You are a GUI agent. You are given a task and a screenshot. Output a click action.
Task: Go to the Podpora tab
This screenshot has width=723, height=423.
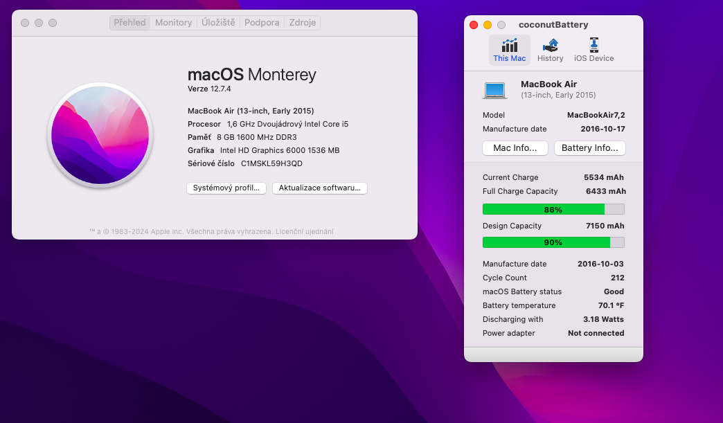(x=262, y=23)
